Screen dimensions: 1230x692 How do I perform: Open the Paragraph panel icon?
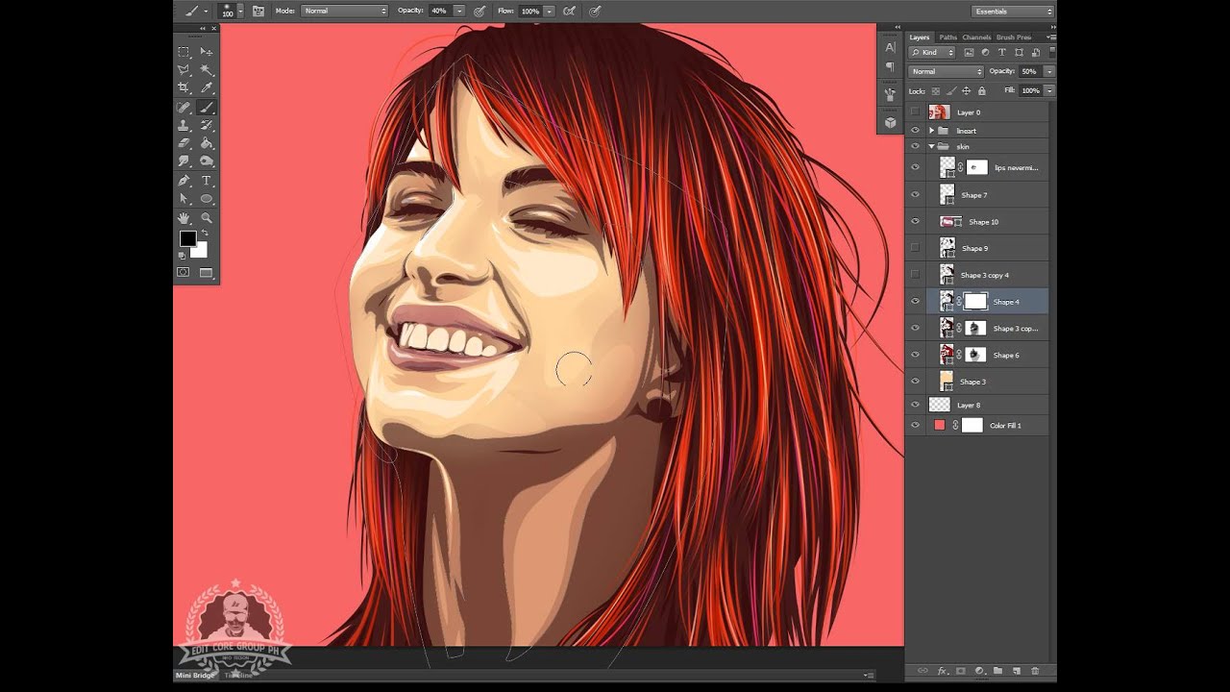pyautogui.click(x=890, y=66)
